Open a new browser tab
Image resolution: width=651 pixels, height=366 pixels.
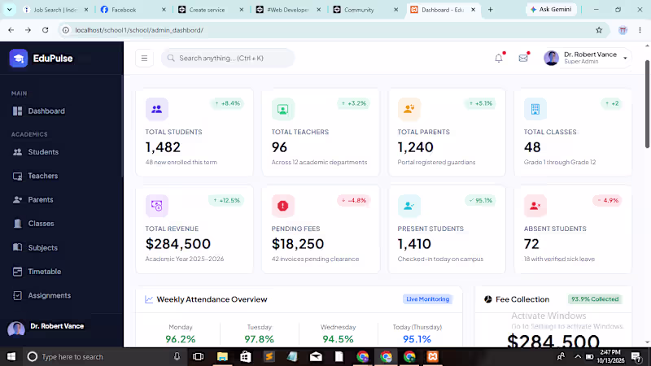[491, 10]
